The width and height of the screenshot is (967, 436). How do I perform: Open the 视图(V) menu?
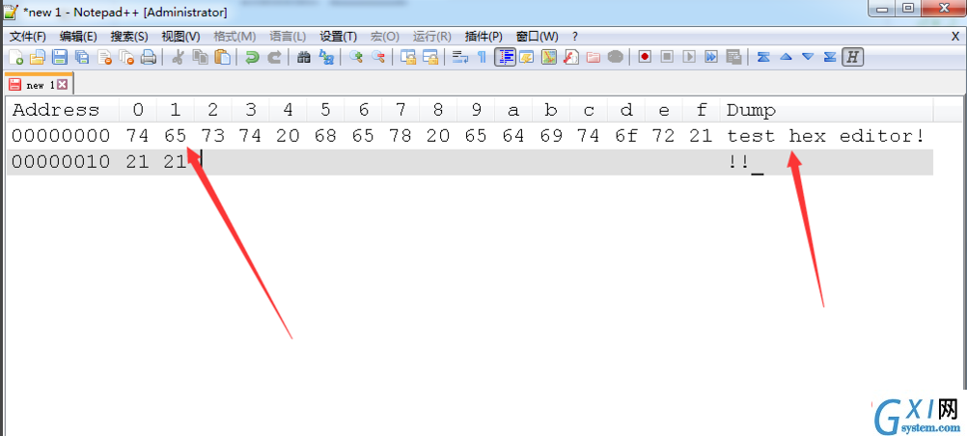pyautogui.click(x=180, y=37)
